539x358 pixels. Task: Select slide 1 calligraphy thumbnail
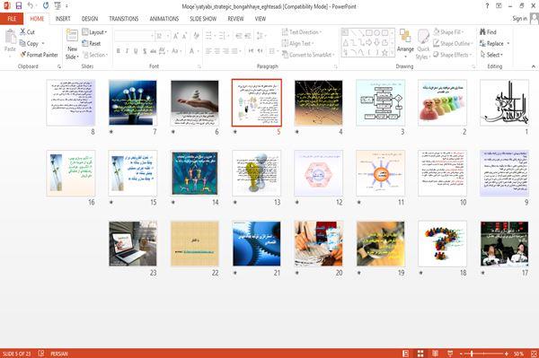click(x=504, y=102)
